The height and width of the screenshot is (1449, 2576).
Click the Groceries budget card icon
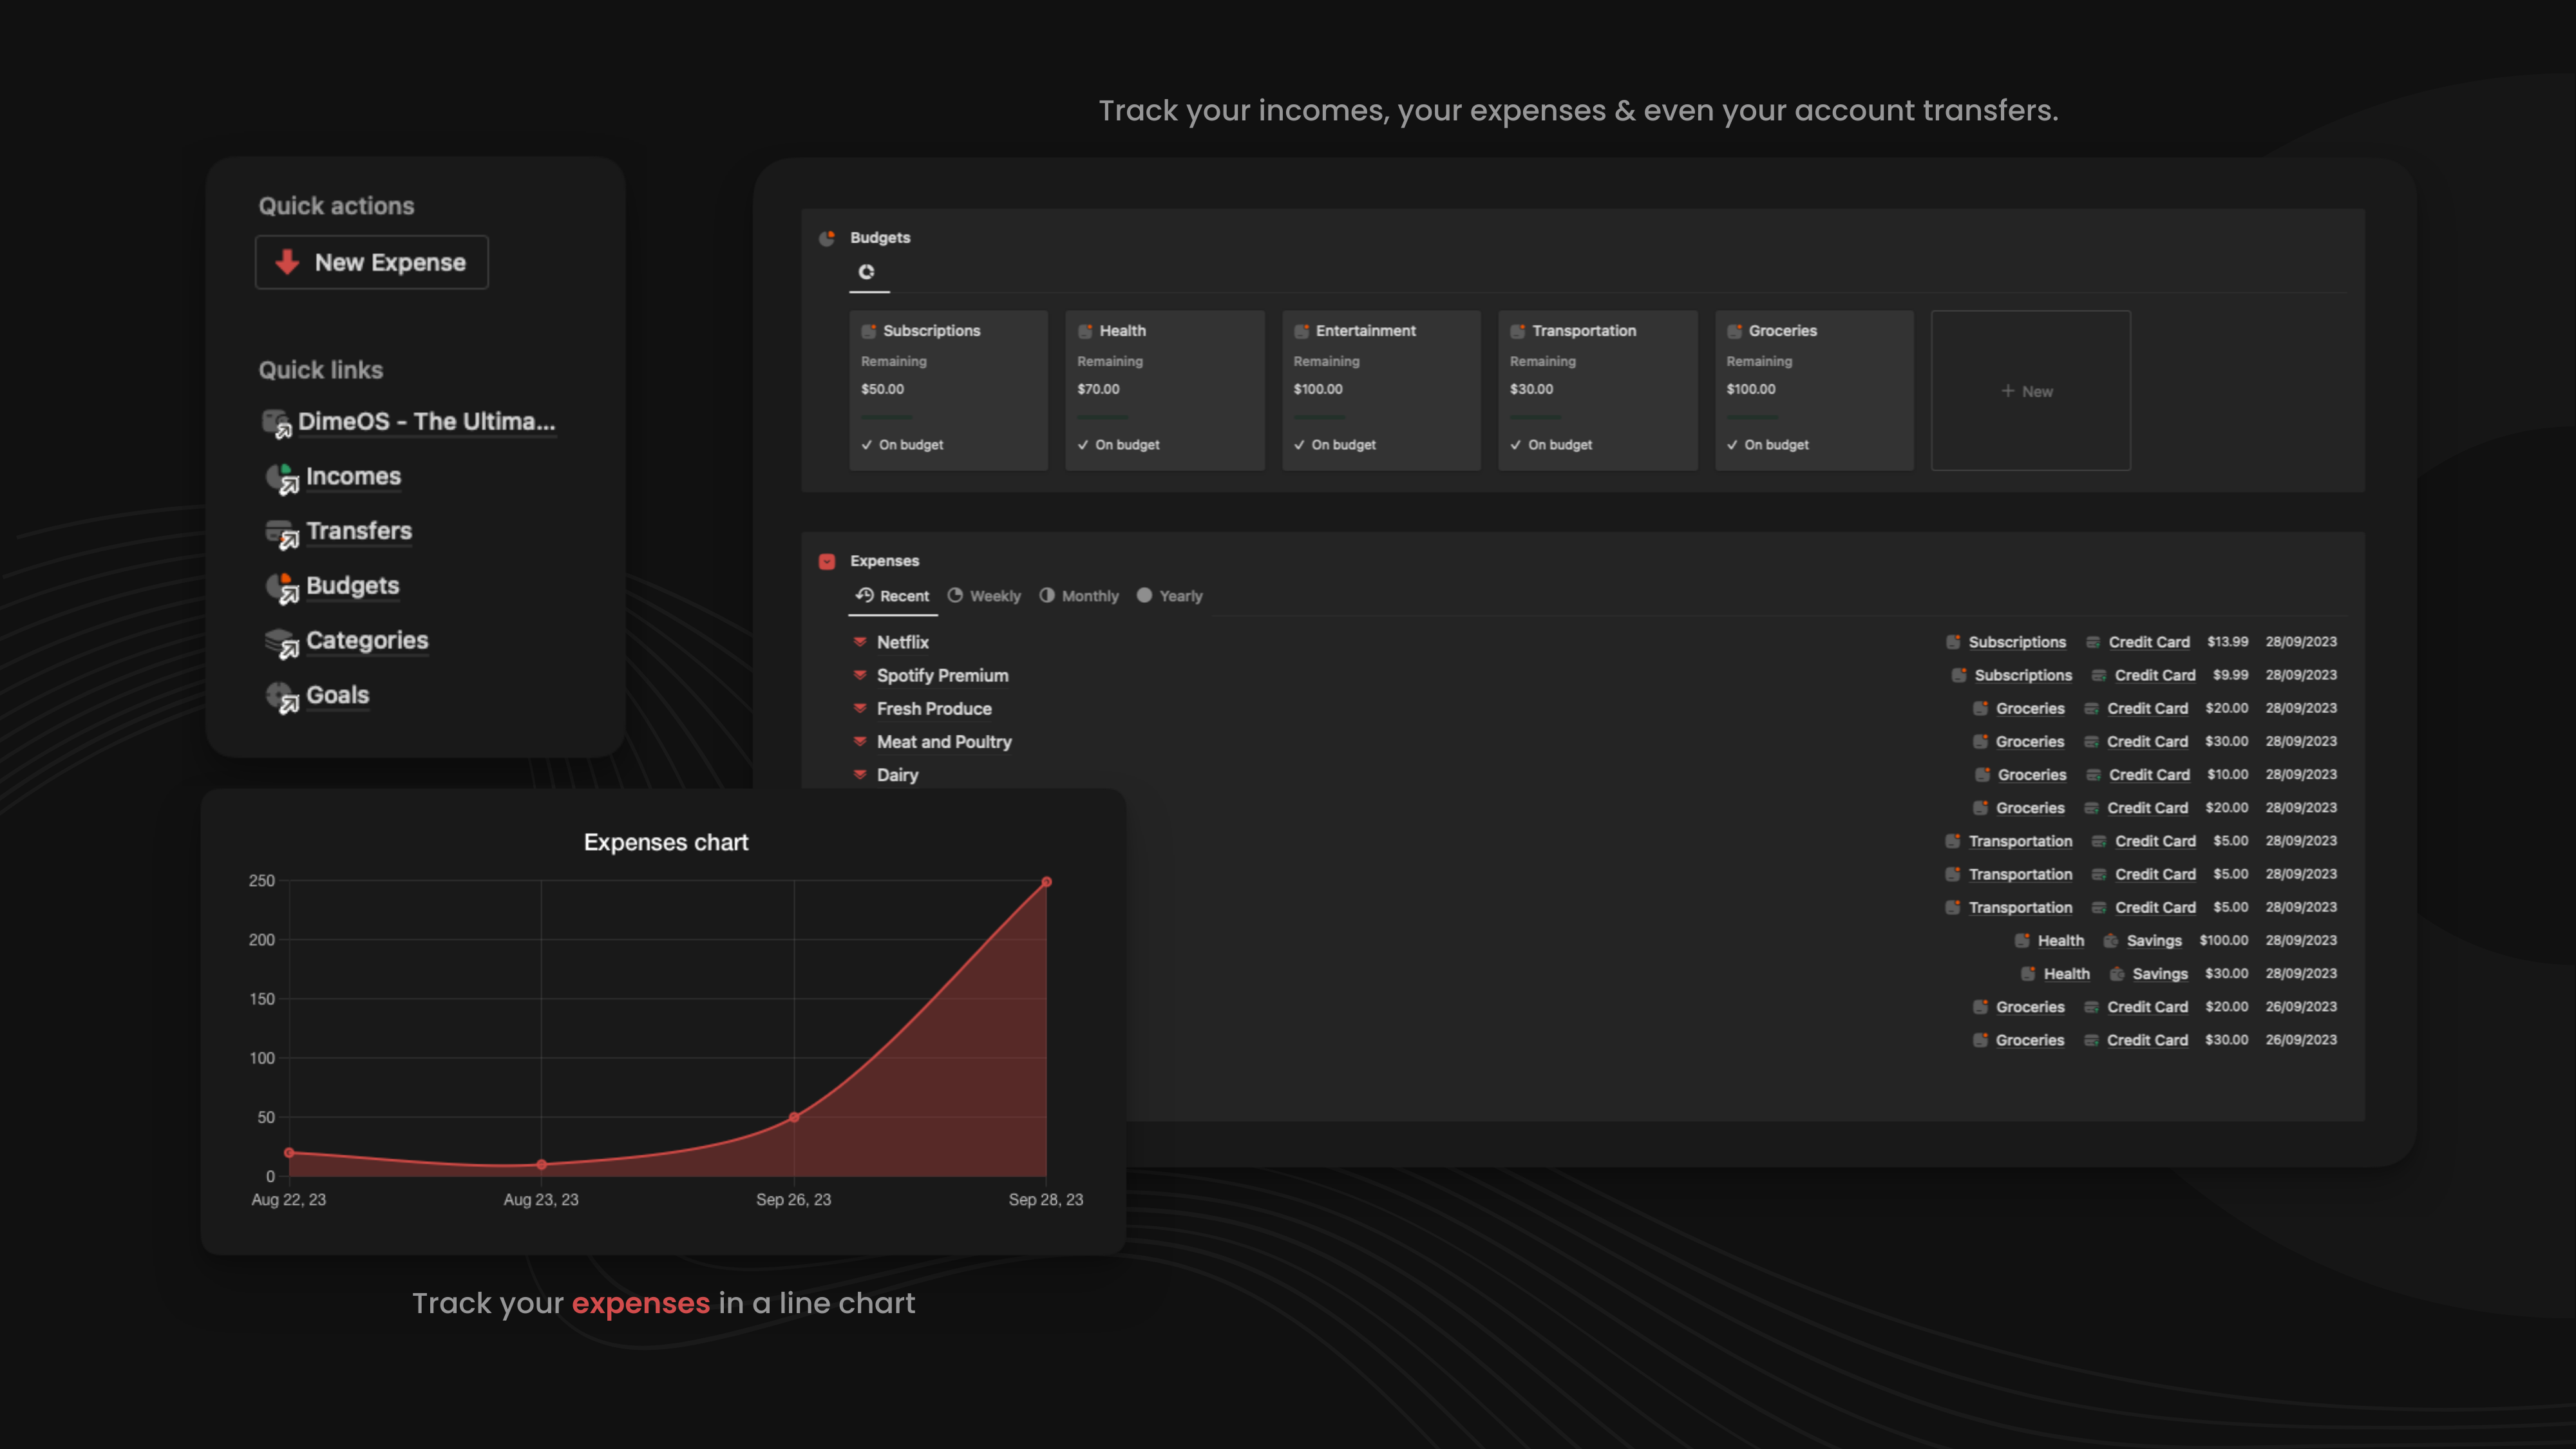point(1735,331)
